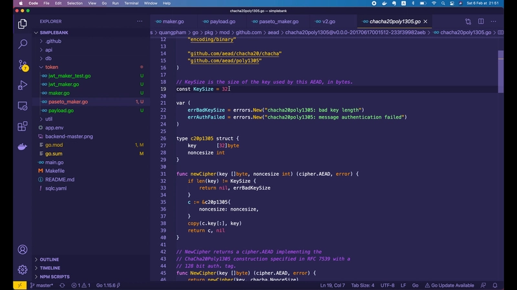Image resolution: width=517 pixels, height=290 pixels.
Task: Open the Extensions view
Action: tap(23, 126)
